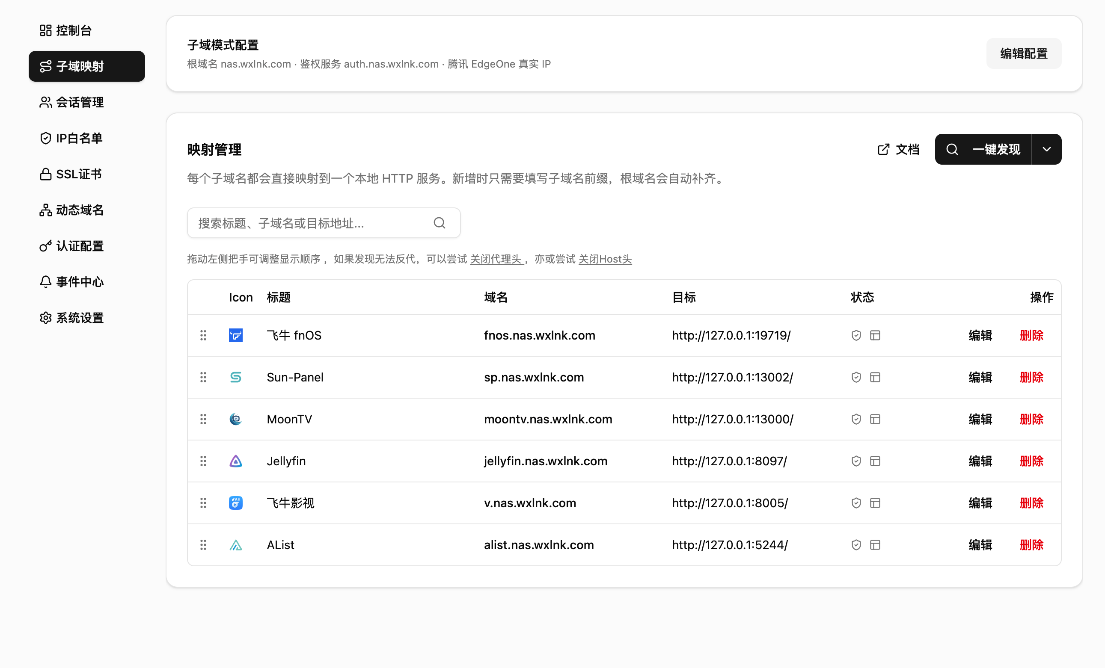Open the 文档 external link

tap(898, 149)
